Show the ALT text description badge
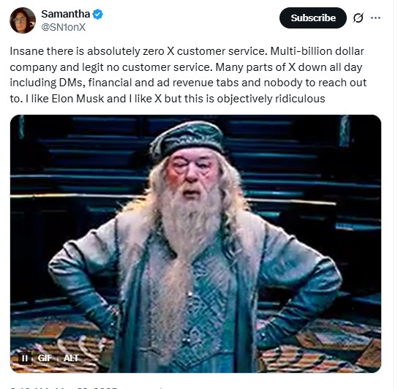Screen dimensions: 398x389 click(x=71, y=358)
